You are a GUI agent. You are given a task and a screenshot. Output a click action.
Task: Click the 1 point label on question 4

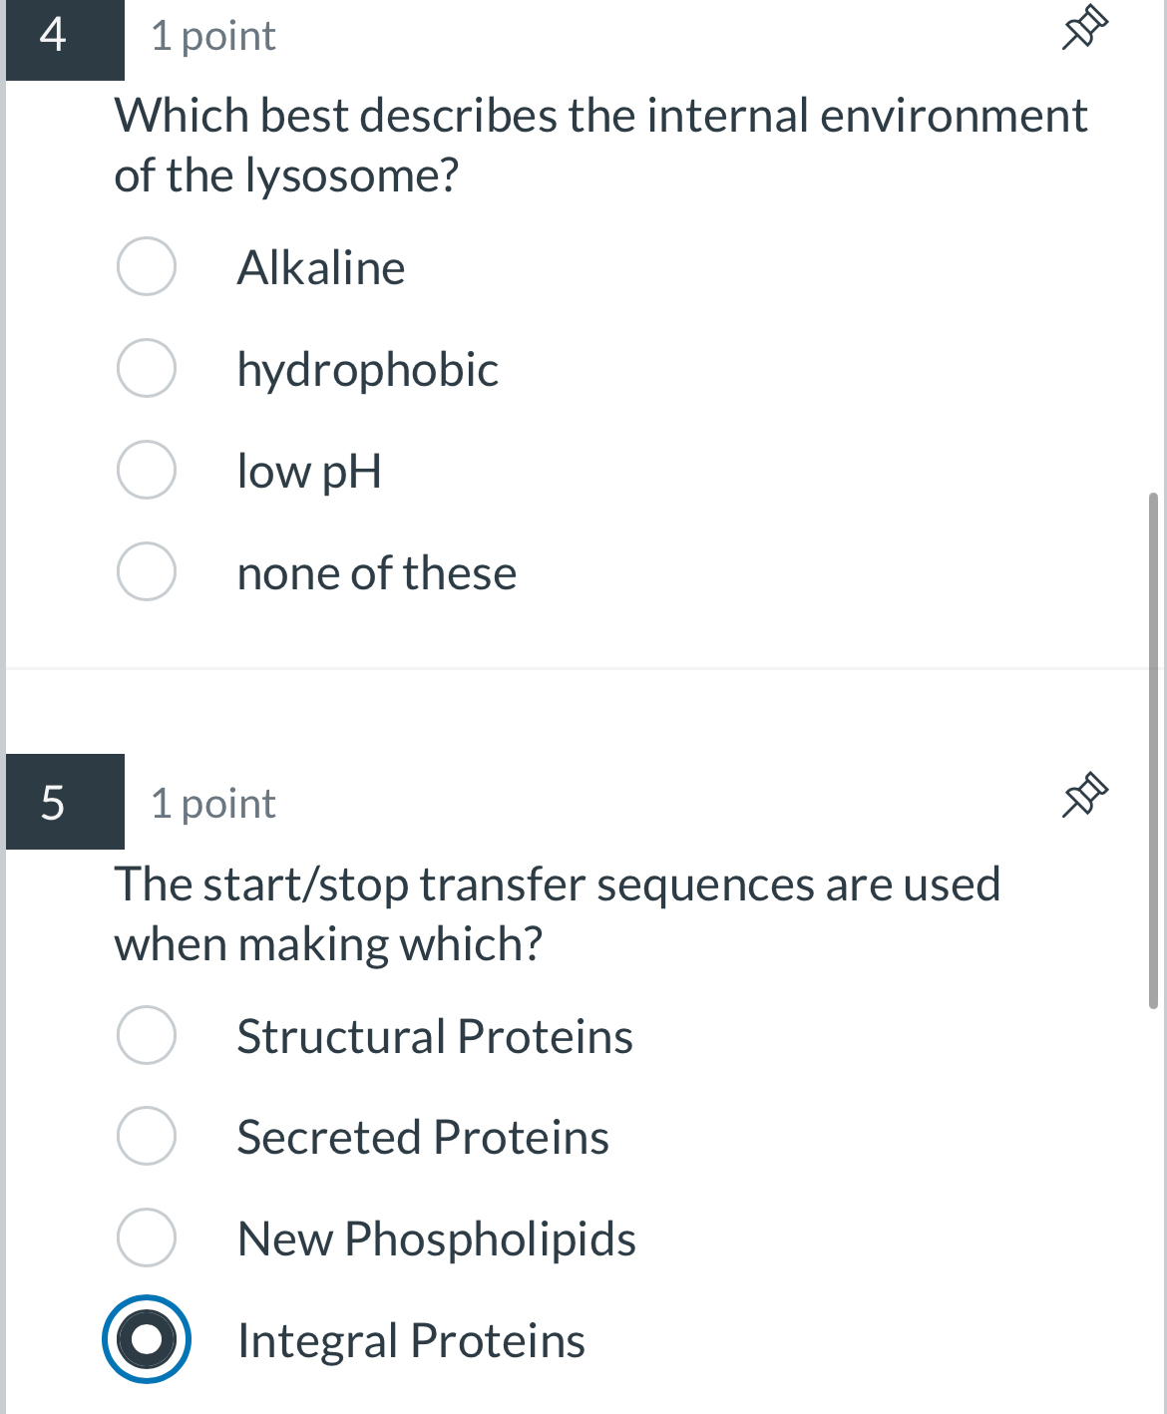coord(209,35)
